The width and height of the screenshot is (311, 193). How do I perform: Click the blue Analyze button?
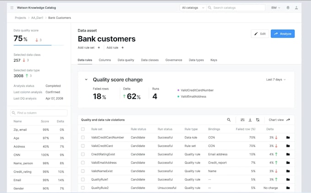283,34
